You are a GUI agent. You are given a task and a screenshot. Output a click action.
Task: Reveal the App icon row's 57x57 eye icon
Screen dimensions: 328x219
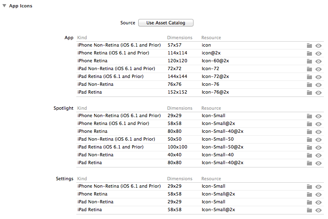319,46
